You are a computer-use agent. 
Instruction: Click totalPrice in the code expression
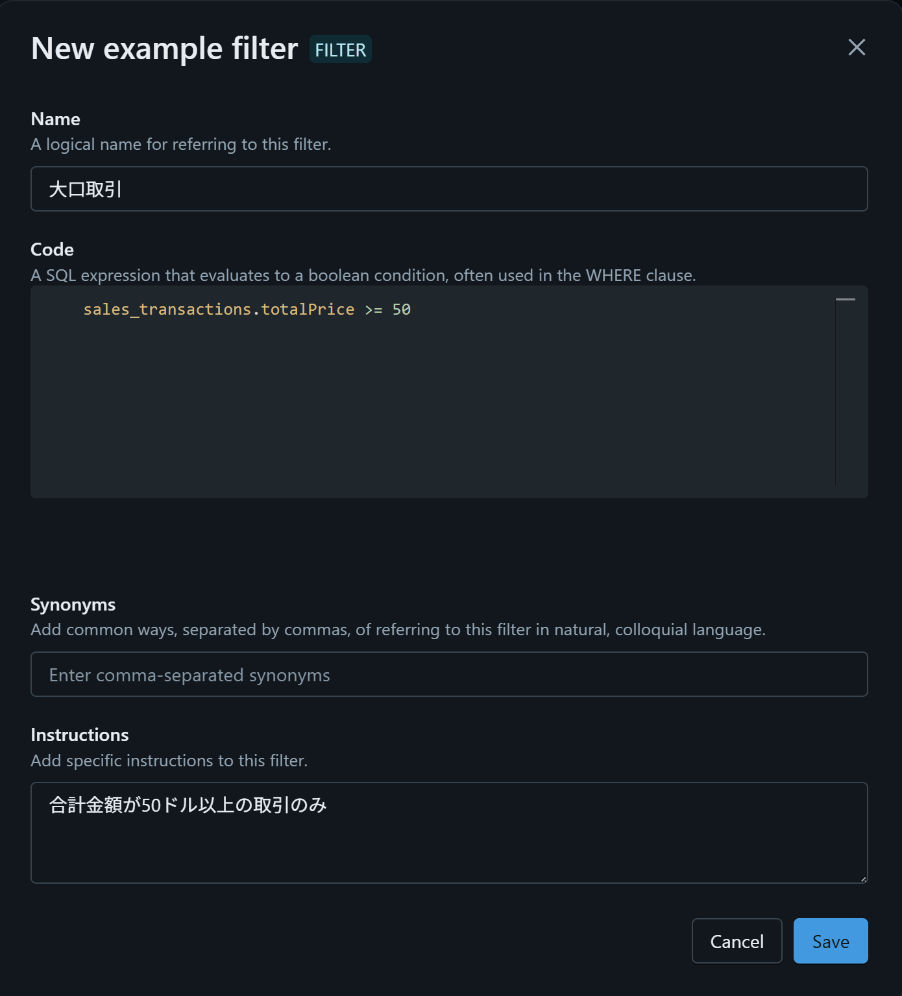308,310
